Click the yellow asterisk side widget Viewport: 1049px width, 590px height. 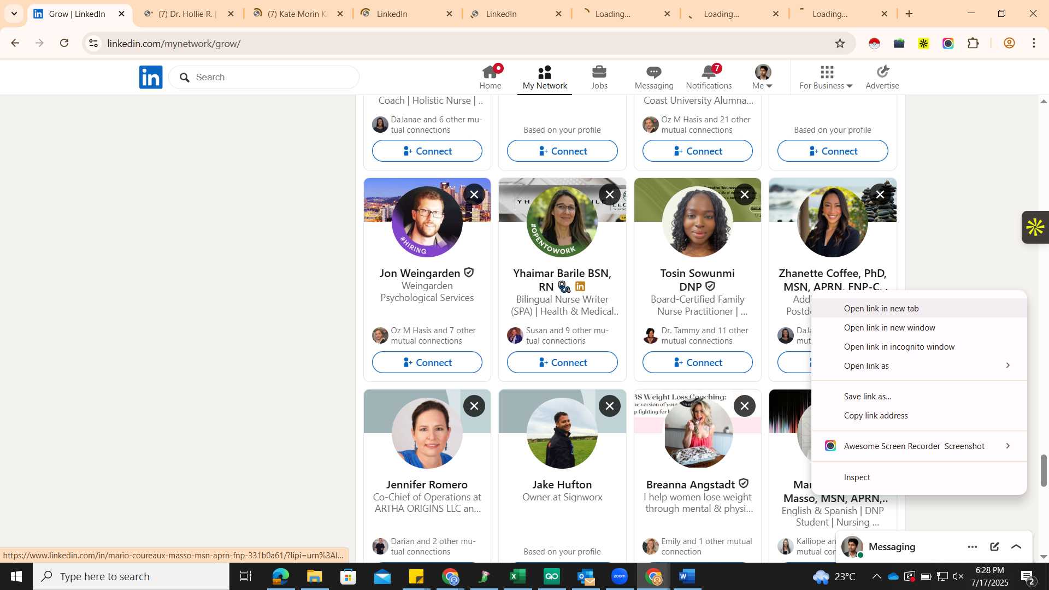point(1035,227)
